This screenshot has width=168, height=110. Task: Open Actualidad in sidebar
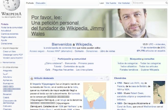pyautogui.click(x=6, y=31)
